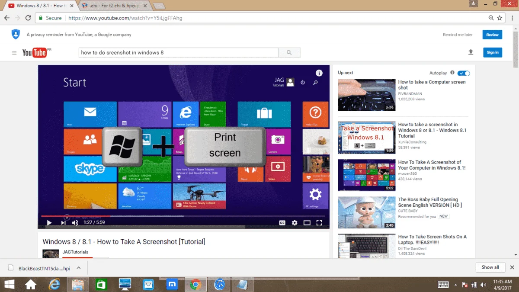This screenshot has height=292, width=519.
Task: Bookmark this page with the star
Action: pyautogui.click(x=500, y=18)
